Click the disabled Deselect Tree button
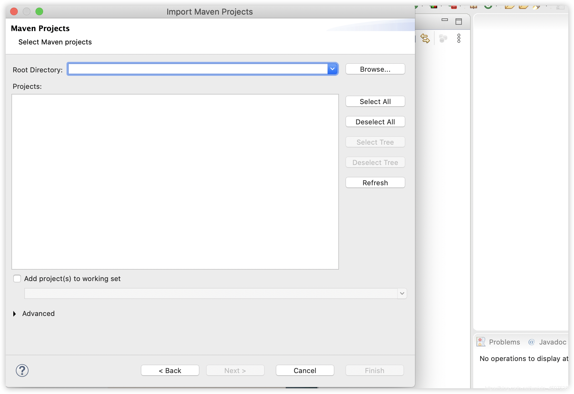Viewport: 574px width, 394px height. point(375,162)
